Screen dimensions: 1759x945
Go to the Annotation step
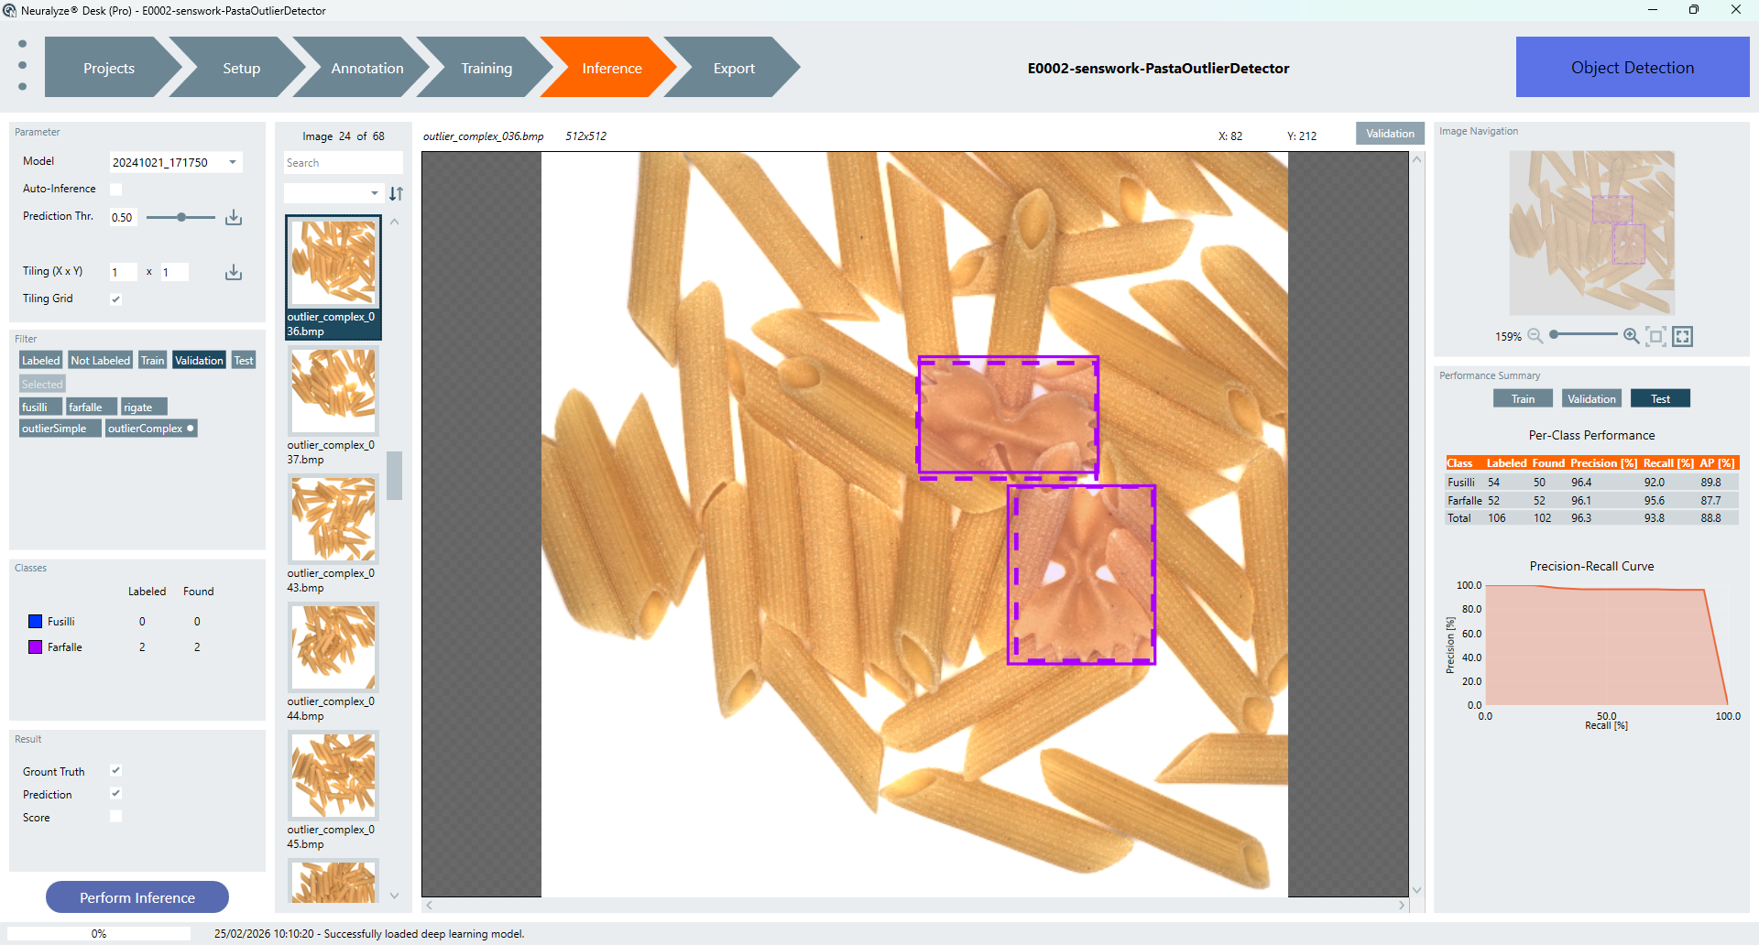tap(366, 68)
